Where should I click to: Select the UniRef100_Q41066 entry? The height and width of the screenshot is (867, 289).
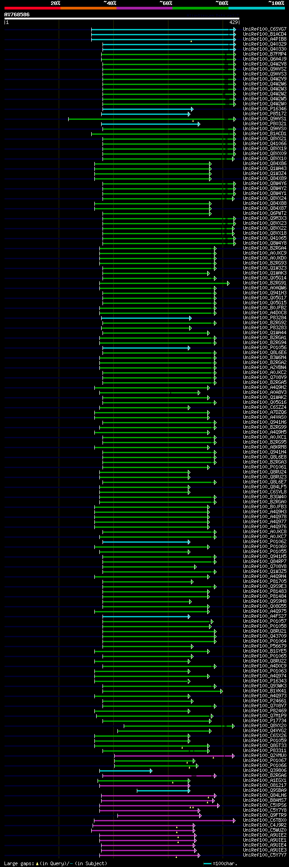(x=265, y=143)
